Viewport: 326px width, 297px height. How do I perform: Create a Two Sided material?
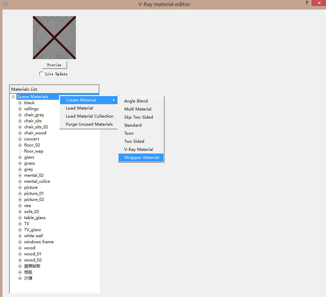click(x=141, y=141)
